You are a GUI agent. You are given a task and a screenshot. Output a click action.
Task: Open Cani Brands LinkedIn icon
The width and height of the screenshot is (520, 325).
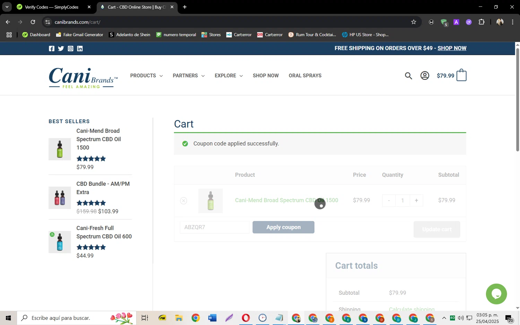pyautogui.click(x=80, y=49)
